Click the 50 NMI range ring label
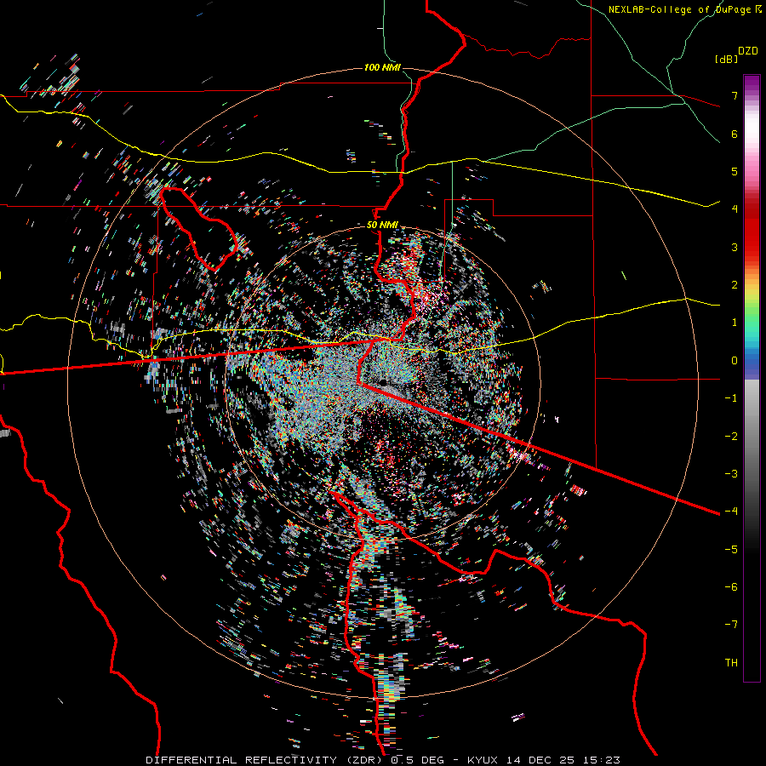Image resolution: width=766 pixels, height=766 pixels. coord(382,225)
